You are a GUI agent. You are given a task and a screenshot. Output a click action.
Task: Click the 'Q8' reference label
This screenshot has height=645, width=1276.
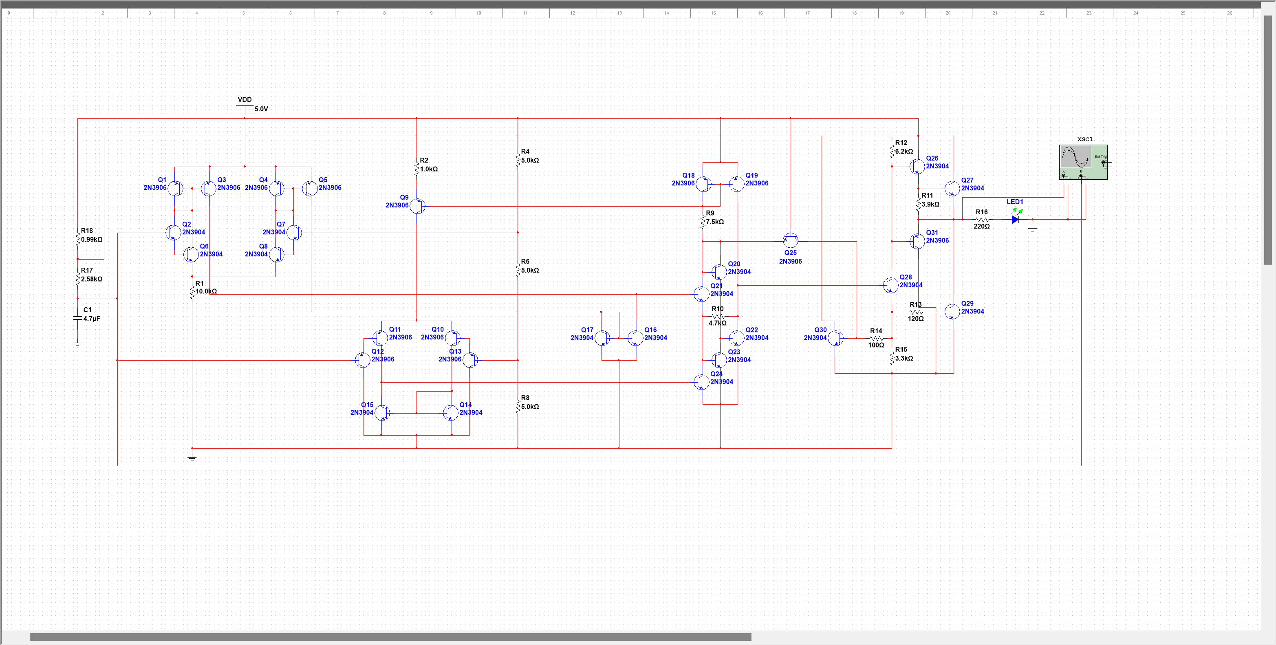[264, 246]
